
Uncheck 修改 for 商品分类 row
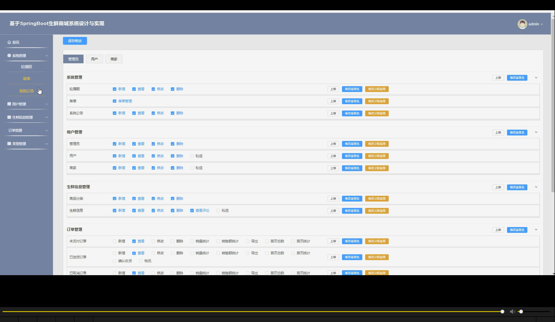coord(153,199)
